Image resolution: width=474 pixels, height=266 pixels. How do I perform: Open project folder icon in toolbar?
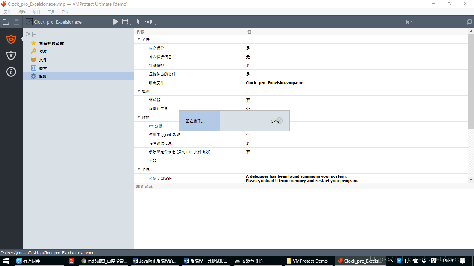pos(6,22)
